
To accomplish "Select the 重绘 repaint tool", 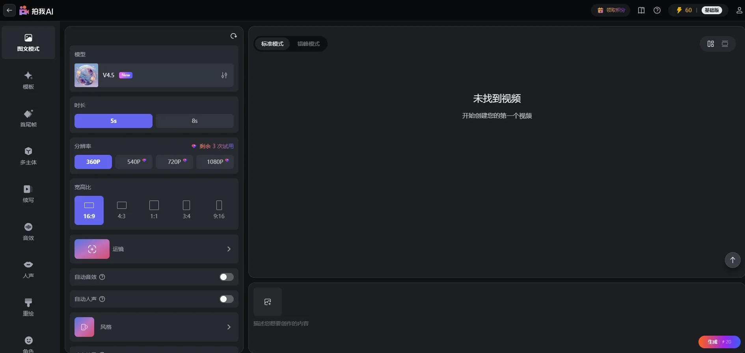I will pyautogui.click(x=28, y=307).
